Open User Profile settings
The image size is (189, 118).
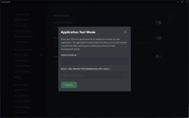click(21, 25)
